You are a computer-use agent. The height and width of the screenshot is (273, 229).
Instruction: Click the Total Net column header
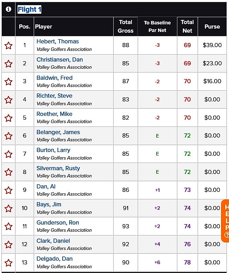pyautogui.click(x=187, y=26)
